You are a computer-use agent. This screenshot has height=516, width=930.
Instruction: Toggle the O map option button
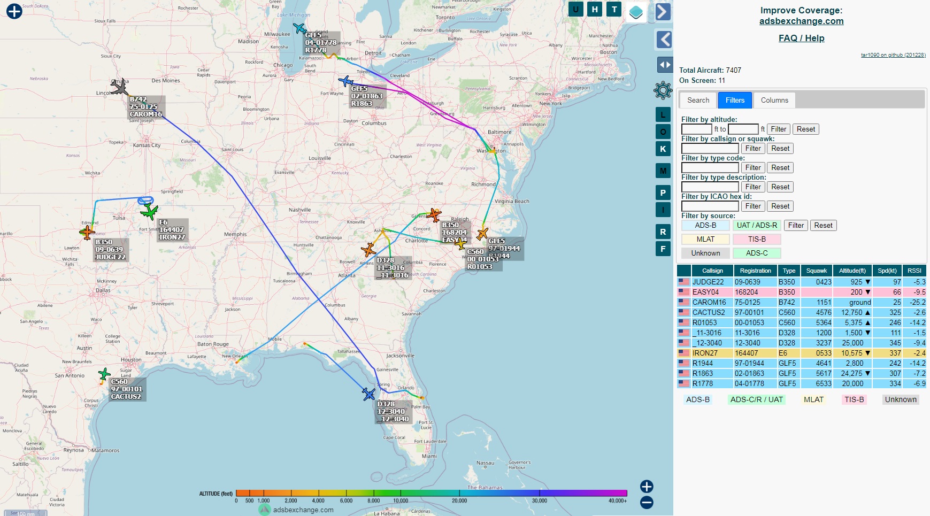663,132
